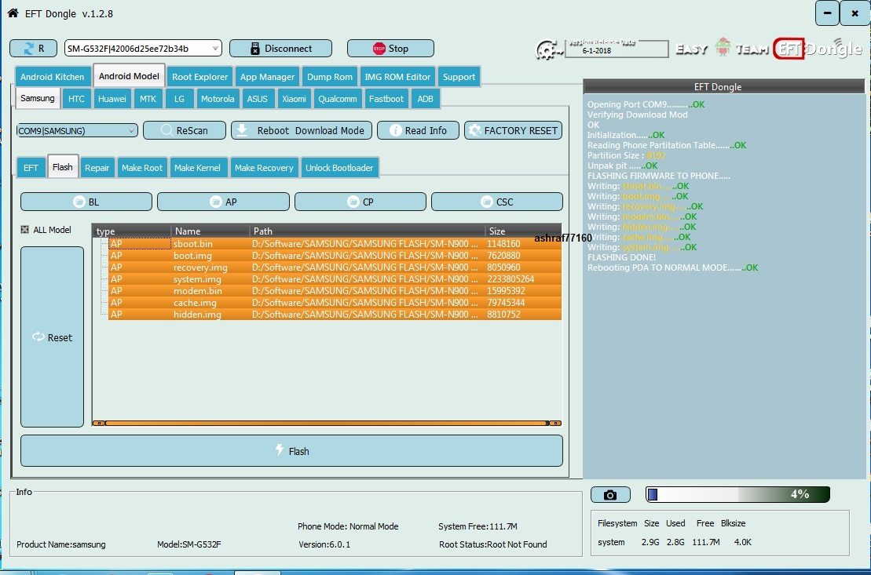Screen dimensions: 871x575
Task: Open the Dump Rom tab
Action: [x=329, y=77]
